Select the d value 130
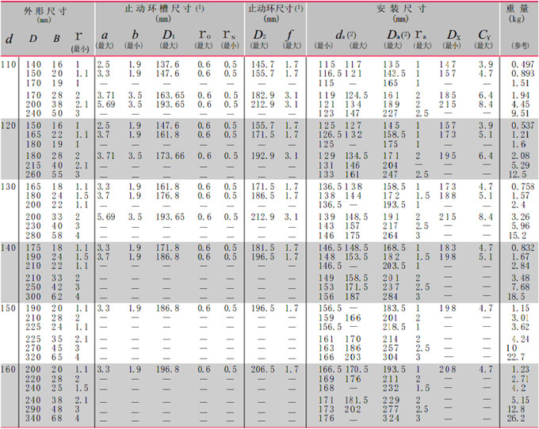The image size is (539, 429). 9,186
